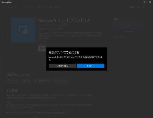Click the サインイン button in dialog
153x118 pixels.
[91, 66]
